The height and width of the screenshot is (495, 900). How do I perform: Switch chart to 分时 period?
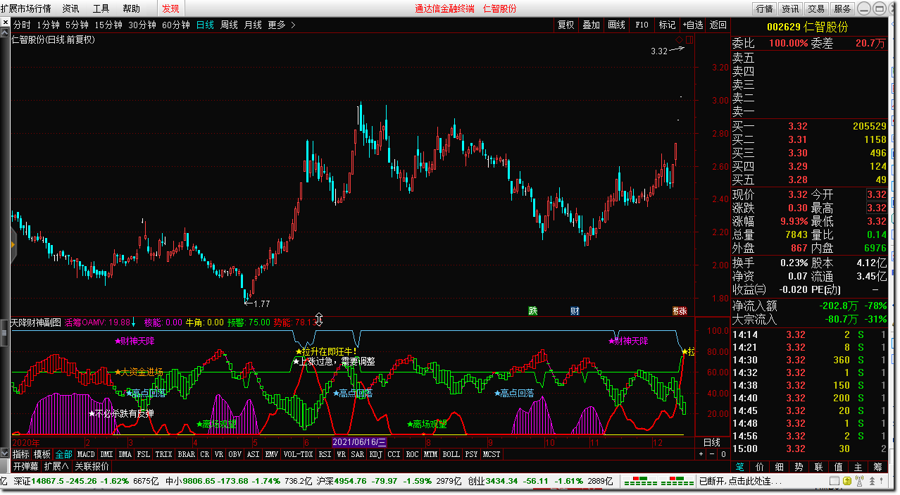(x=22, y=25)
